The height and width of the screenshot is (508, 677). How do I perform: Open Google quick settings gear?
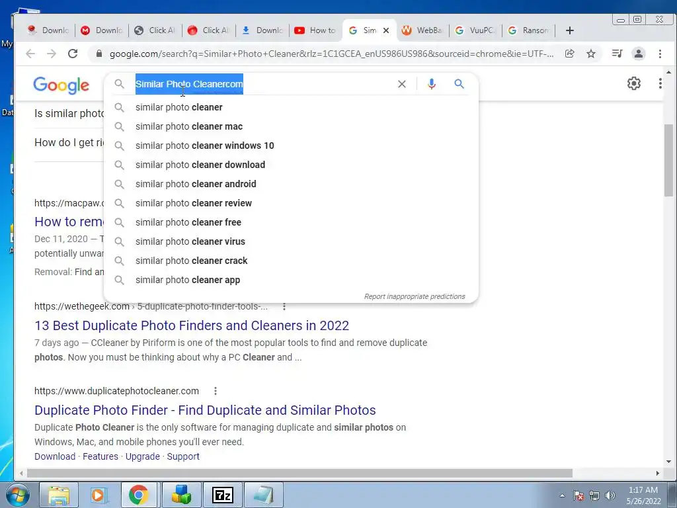(634, 83)
